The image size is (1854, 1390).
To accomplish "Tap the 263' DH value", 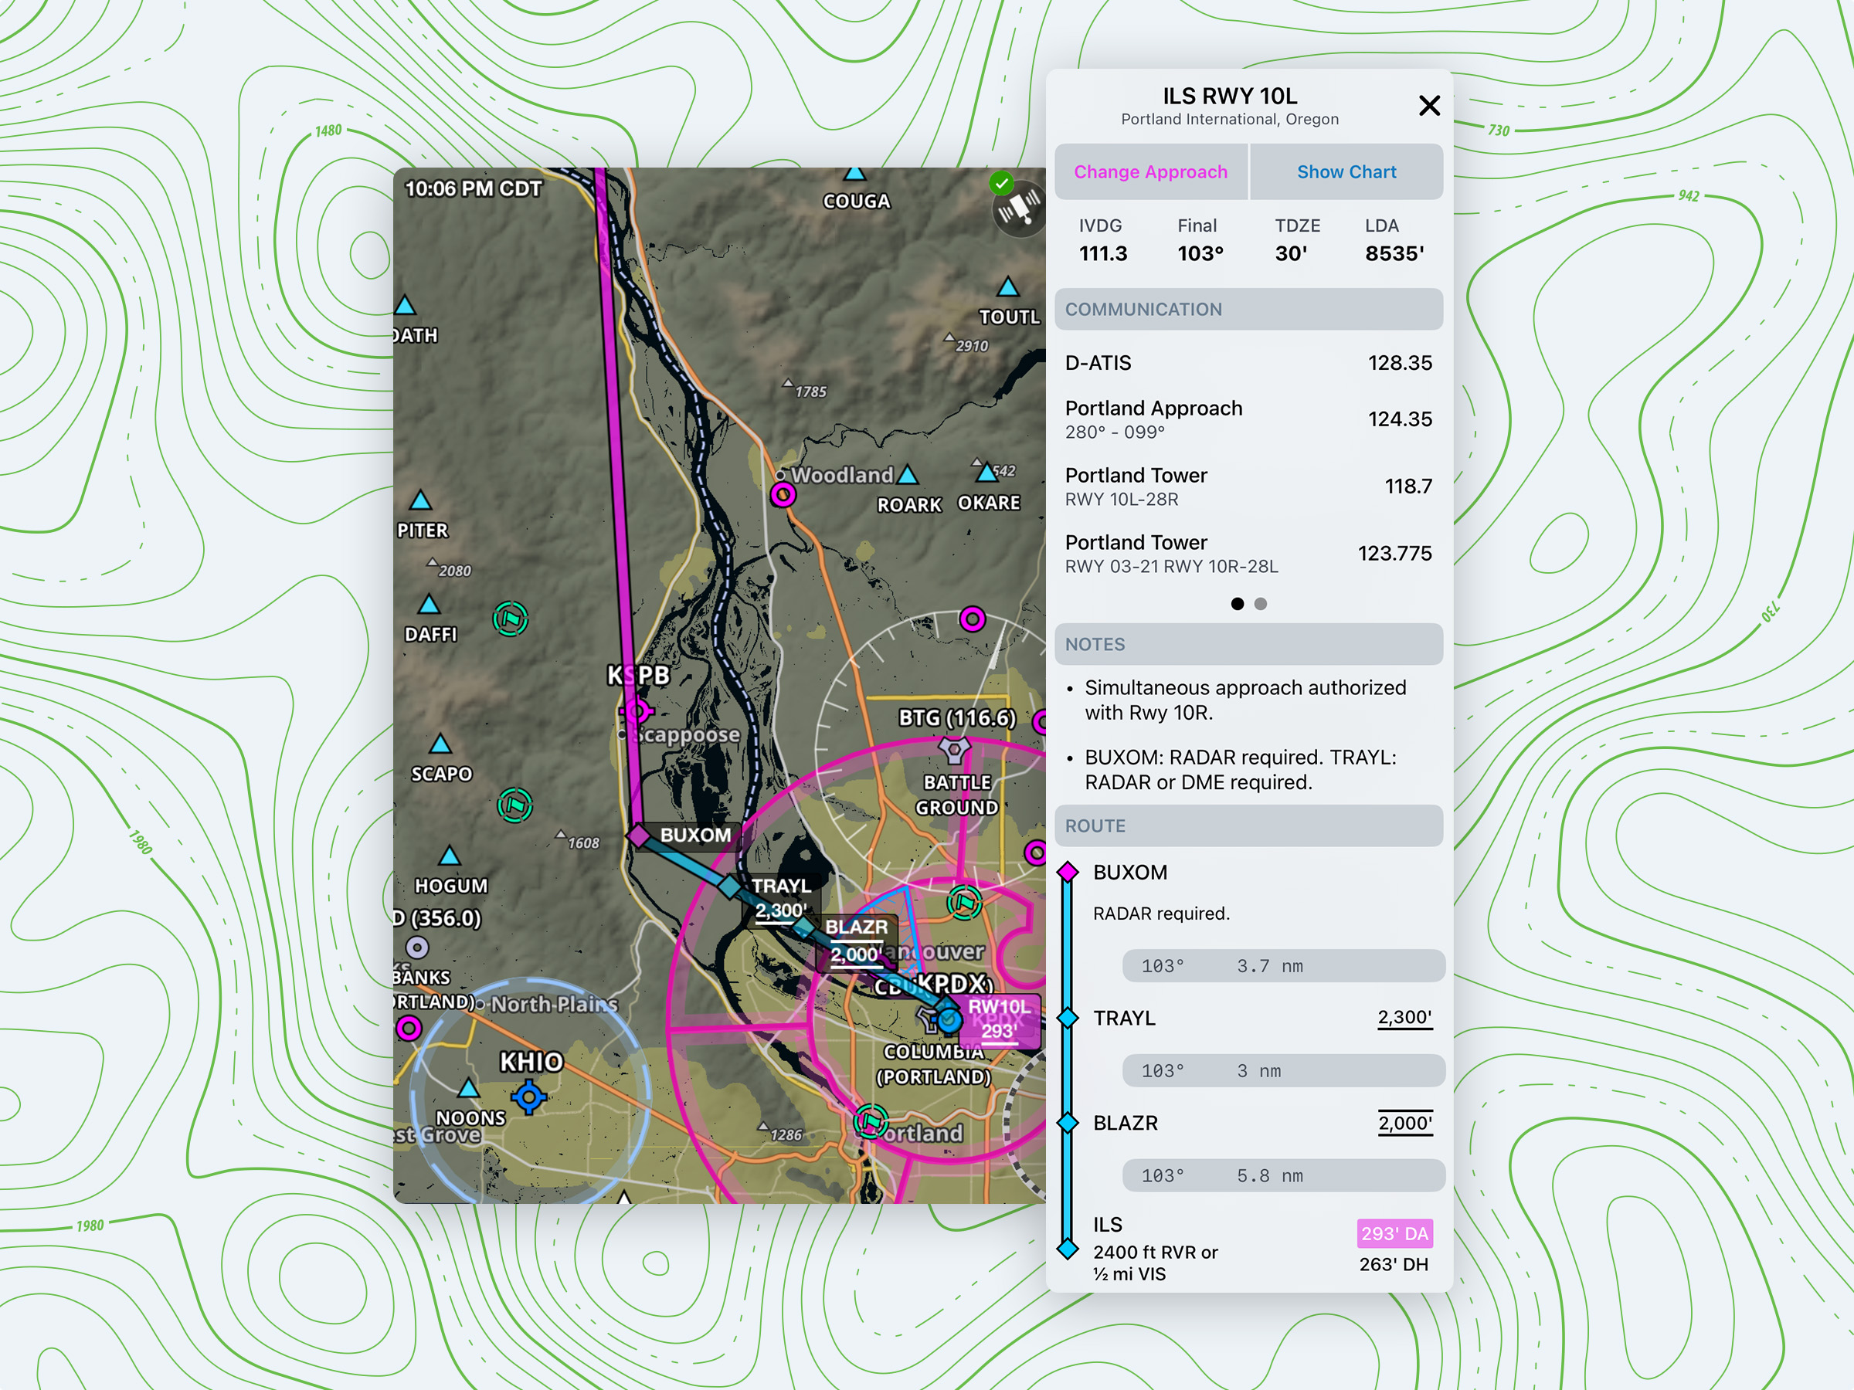I will coord(1394,1264).
